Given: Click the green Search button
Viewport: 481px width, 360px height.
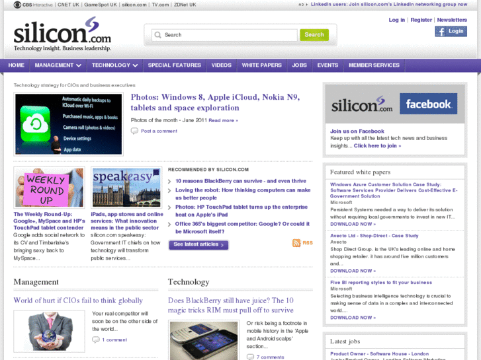Looking at the screenshot, I should pyautogui.click(x=314, y=35).
